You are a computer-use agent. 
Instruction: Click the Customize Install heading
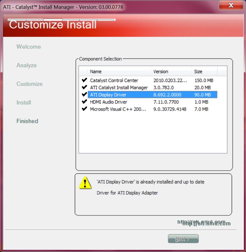[x=53, y=25]
